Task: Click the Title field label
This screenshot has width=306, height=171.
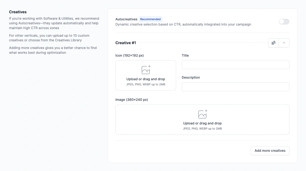Action: (x=185, y=55)
